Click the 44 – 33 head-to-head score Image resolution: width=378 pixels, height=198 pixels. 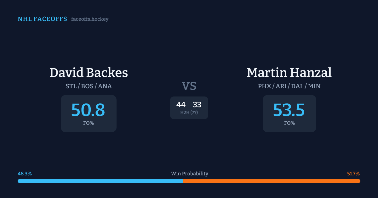tap(189, 105)
